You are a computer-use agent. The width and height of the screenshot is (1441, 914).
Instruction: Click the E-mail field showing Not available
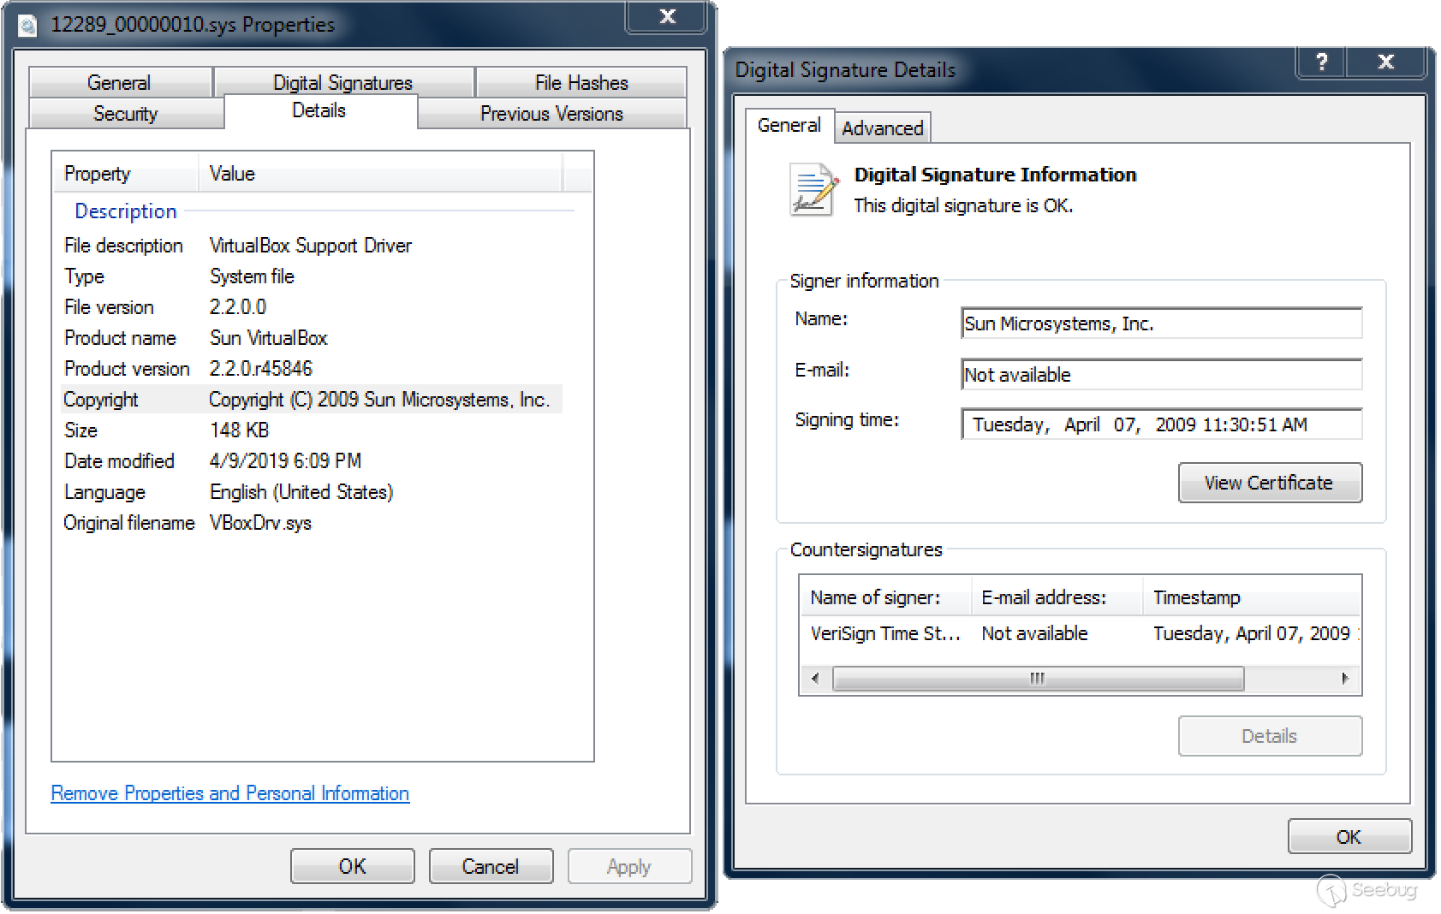[x=1162, y=375]
